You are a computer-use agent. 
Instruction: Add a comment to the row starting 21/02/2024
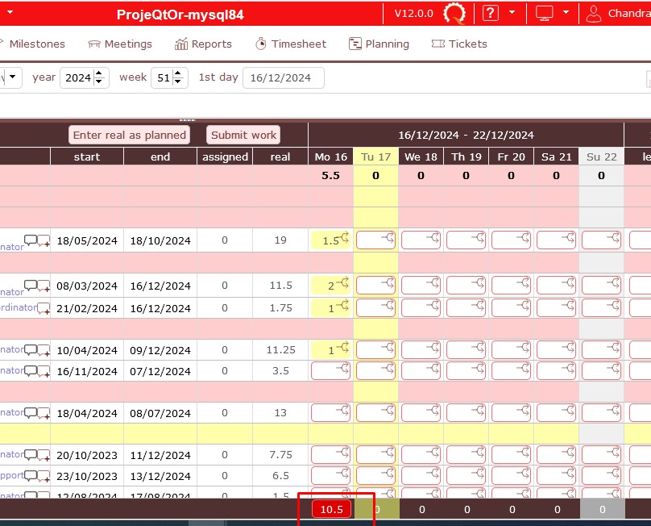point(44,308)
